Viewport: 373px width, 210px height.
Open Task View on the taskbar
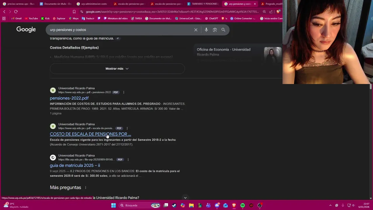click(x=166, y=205)
